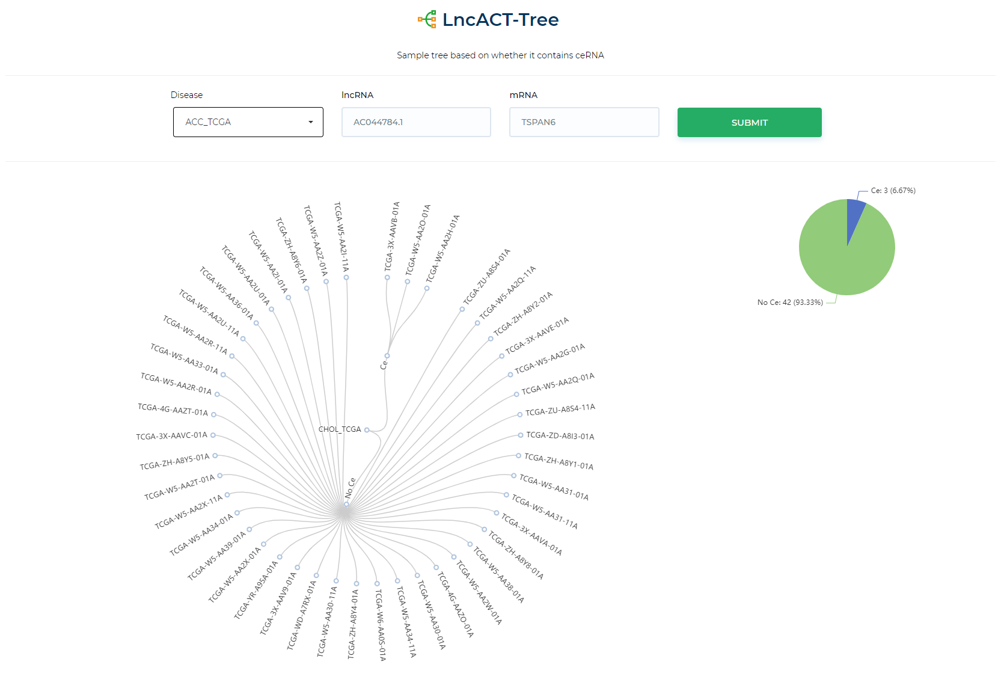
Task: Select the TCGA-3X-AAVB-01A leaf node
Action: pyautogui.click(x=387, y=277)
